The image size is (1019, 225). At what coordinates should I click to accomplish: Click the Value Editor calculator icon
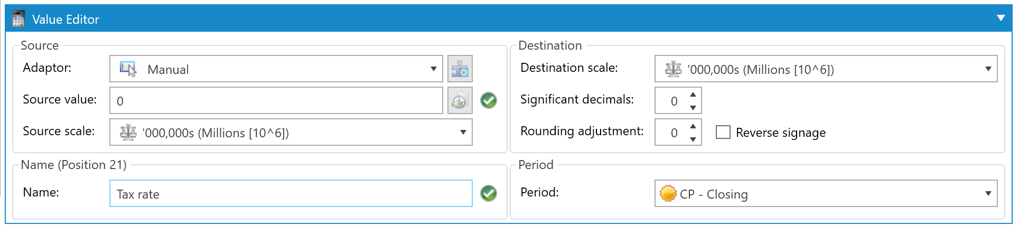tap(18, 20)
